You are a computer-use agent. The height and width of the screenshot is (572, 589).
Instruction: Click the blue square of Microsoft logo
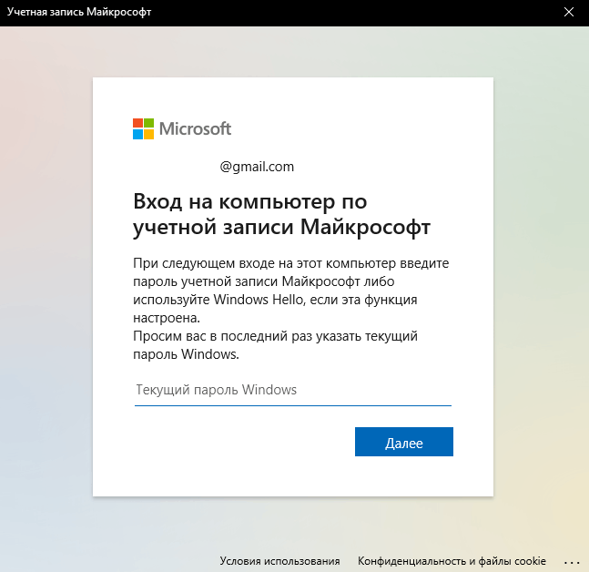click(137, 134)
